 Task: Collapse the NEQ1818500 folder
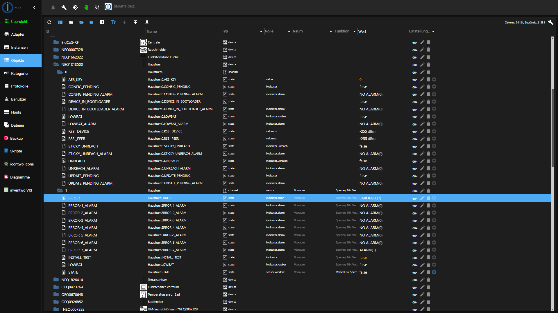tap(56, 64)
